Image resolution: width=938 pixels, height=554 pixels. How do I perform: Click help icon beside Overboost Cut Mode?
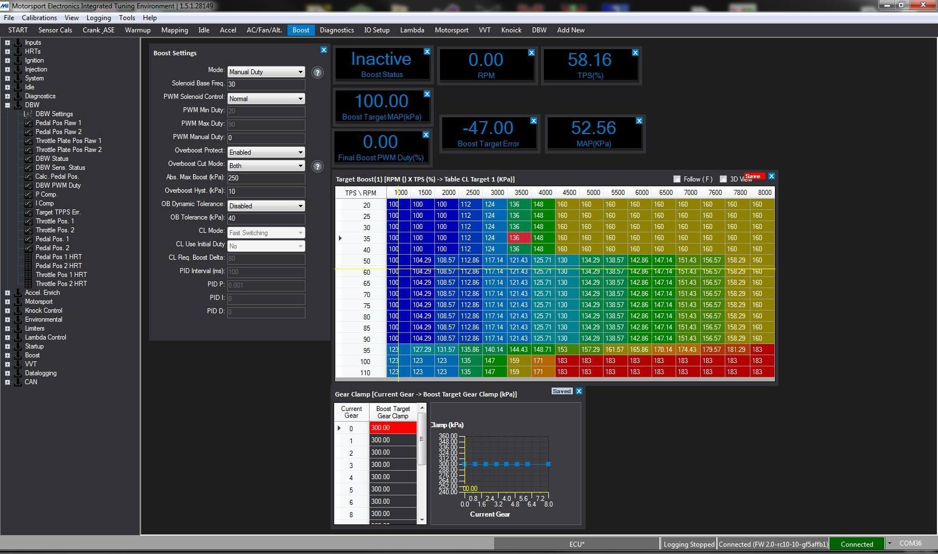pyautogui.click(x=317, y=166)
